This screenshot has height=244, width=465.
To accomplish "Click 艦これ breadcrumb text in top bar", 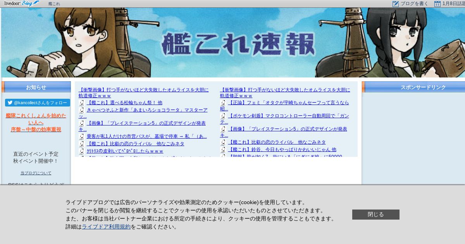I will pyautogui.click(x=54, y=4).
